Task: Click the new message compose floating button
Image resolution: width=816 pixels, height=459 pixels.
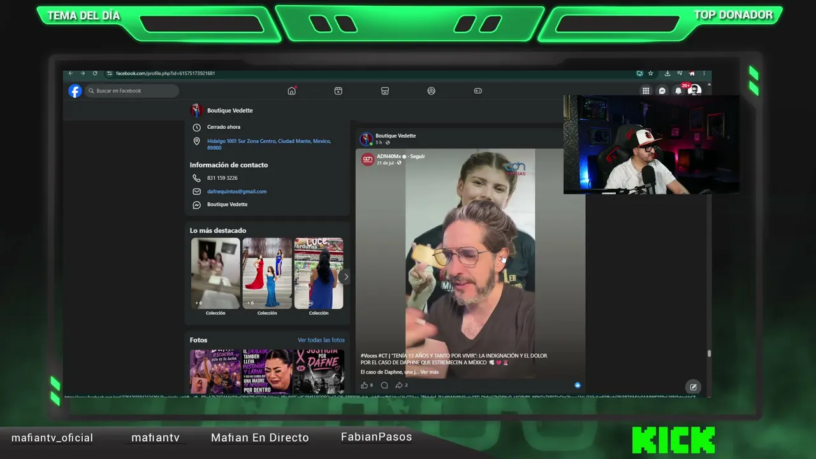Action: [693, 387]
